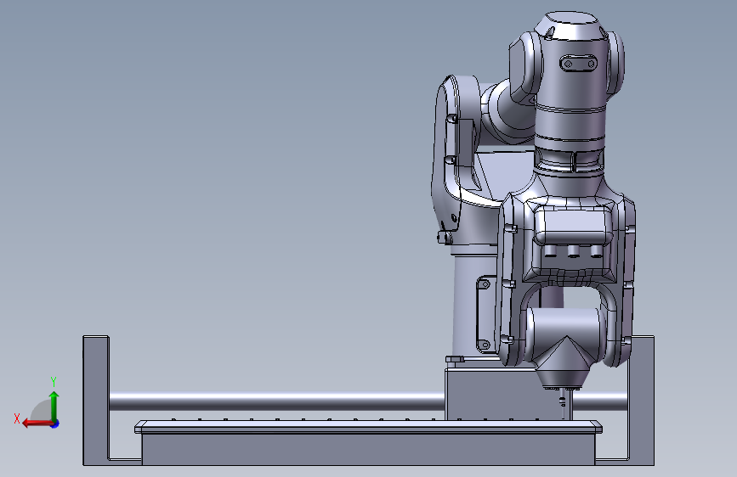Click the blue Z axis dot on the triad

pos(55,424)
